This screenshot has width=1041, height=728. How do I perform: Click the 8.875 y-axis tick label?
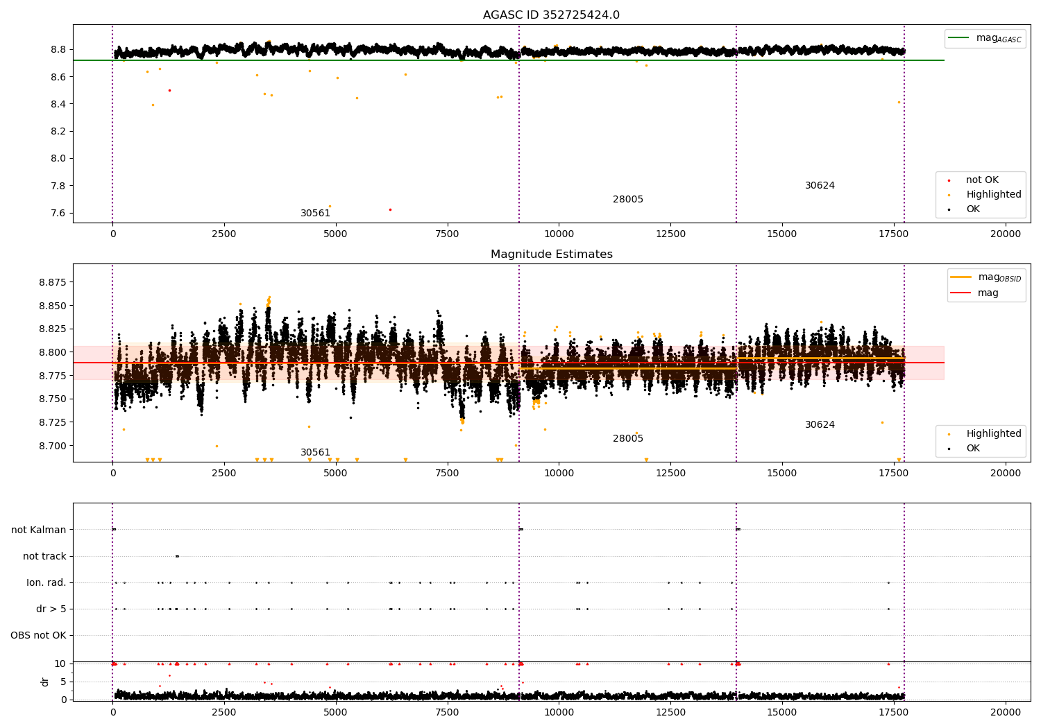pyautogui.click(x=53, y=283)
